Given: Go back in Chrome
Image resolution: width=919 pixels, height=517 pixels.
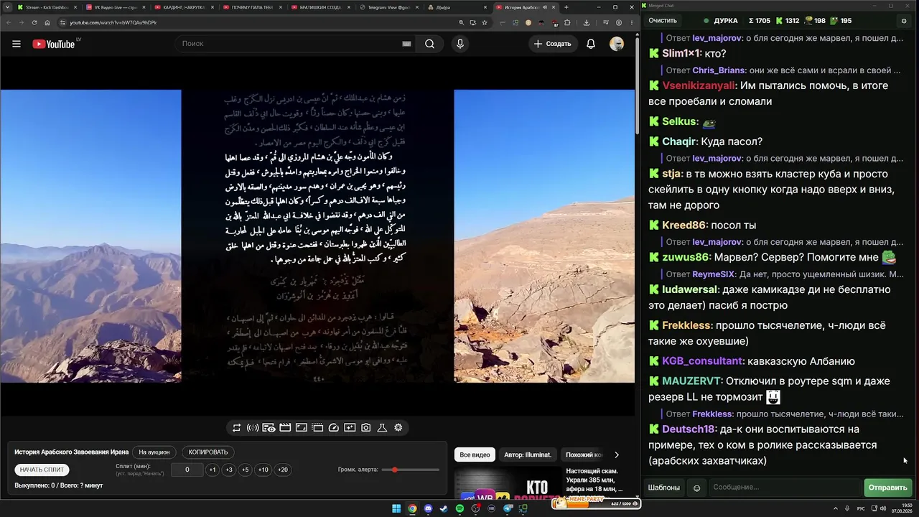Looking at the screenshot, I should 9,22.
